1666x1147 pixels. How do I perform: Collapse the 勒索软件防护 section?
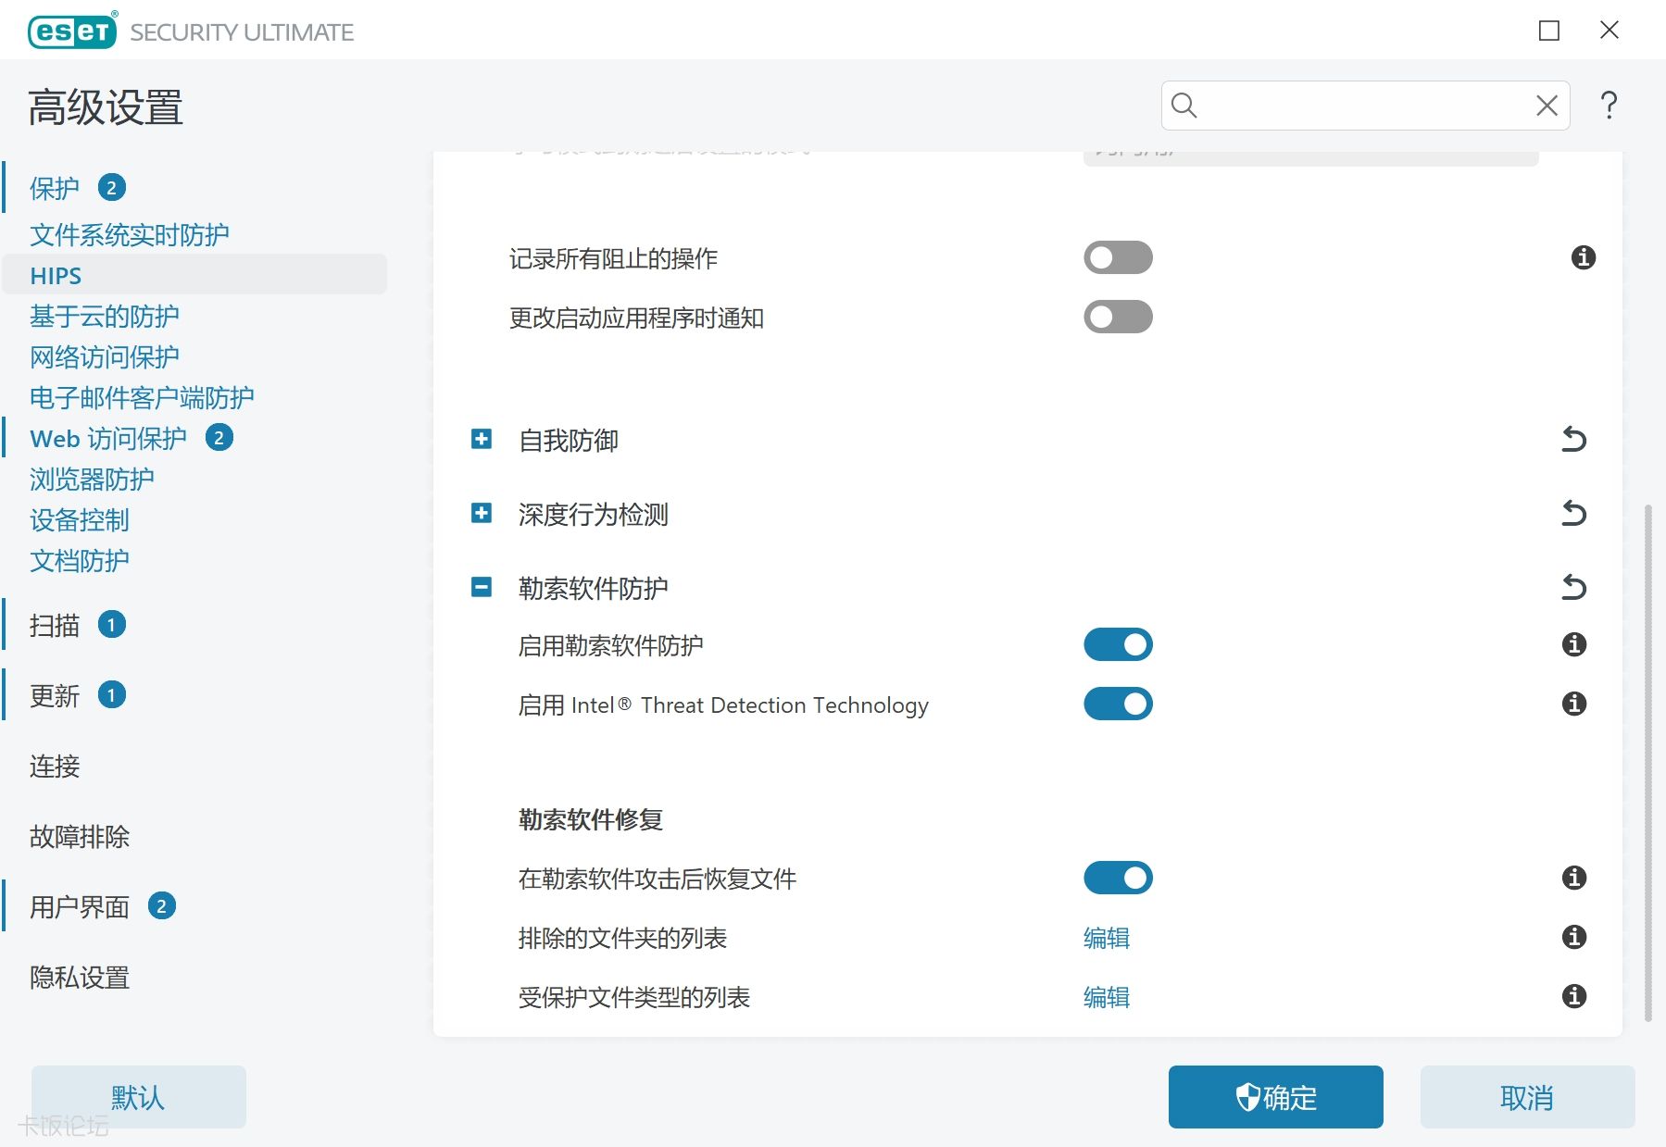482,587
